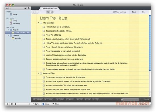This screenshot has width=156, height=112.
Task: Select the card view mode icon
Action: (x=52, y=12)
